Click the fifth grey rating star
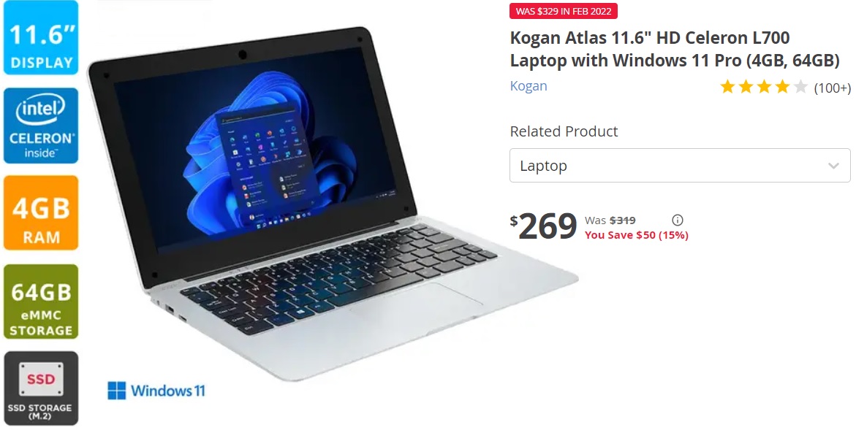The height and width of the screenshot is (430, 856). (800, 87)
